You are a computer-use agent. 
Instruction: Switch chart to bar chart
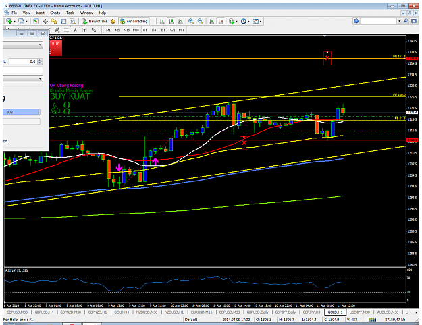[162, 21]
